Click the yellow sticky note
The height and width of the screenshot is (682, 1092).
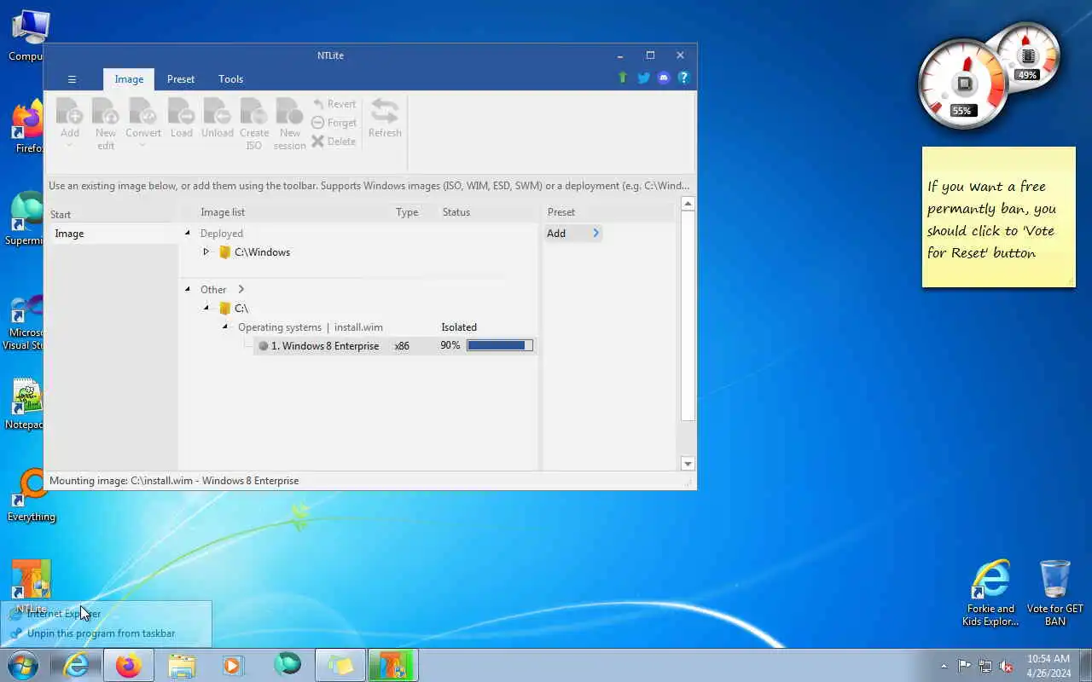998,217
